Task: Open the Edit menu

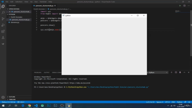Action: click(12, 2)
